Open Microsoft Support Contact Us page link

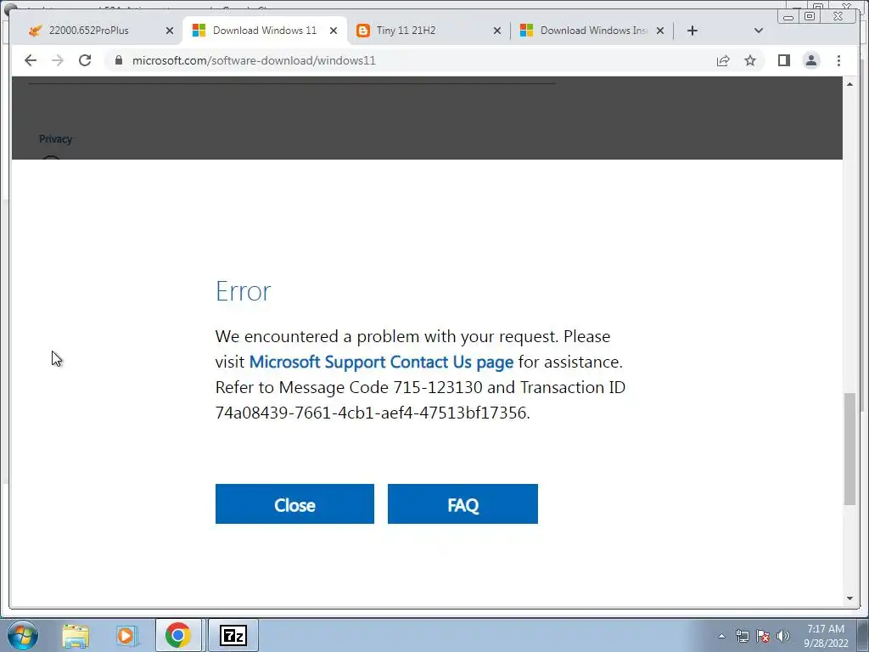click(381, 362)
